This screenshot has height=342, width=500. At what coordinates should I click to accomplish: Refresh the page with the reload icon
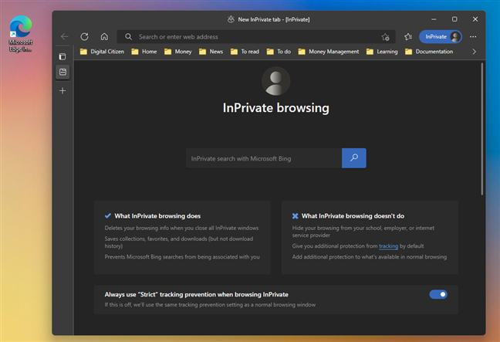coord(85,37)
